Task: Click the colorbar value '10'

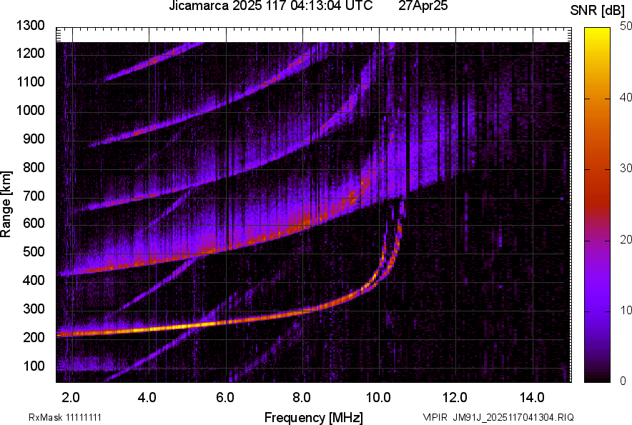Action: click(x=626, y=310)
